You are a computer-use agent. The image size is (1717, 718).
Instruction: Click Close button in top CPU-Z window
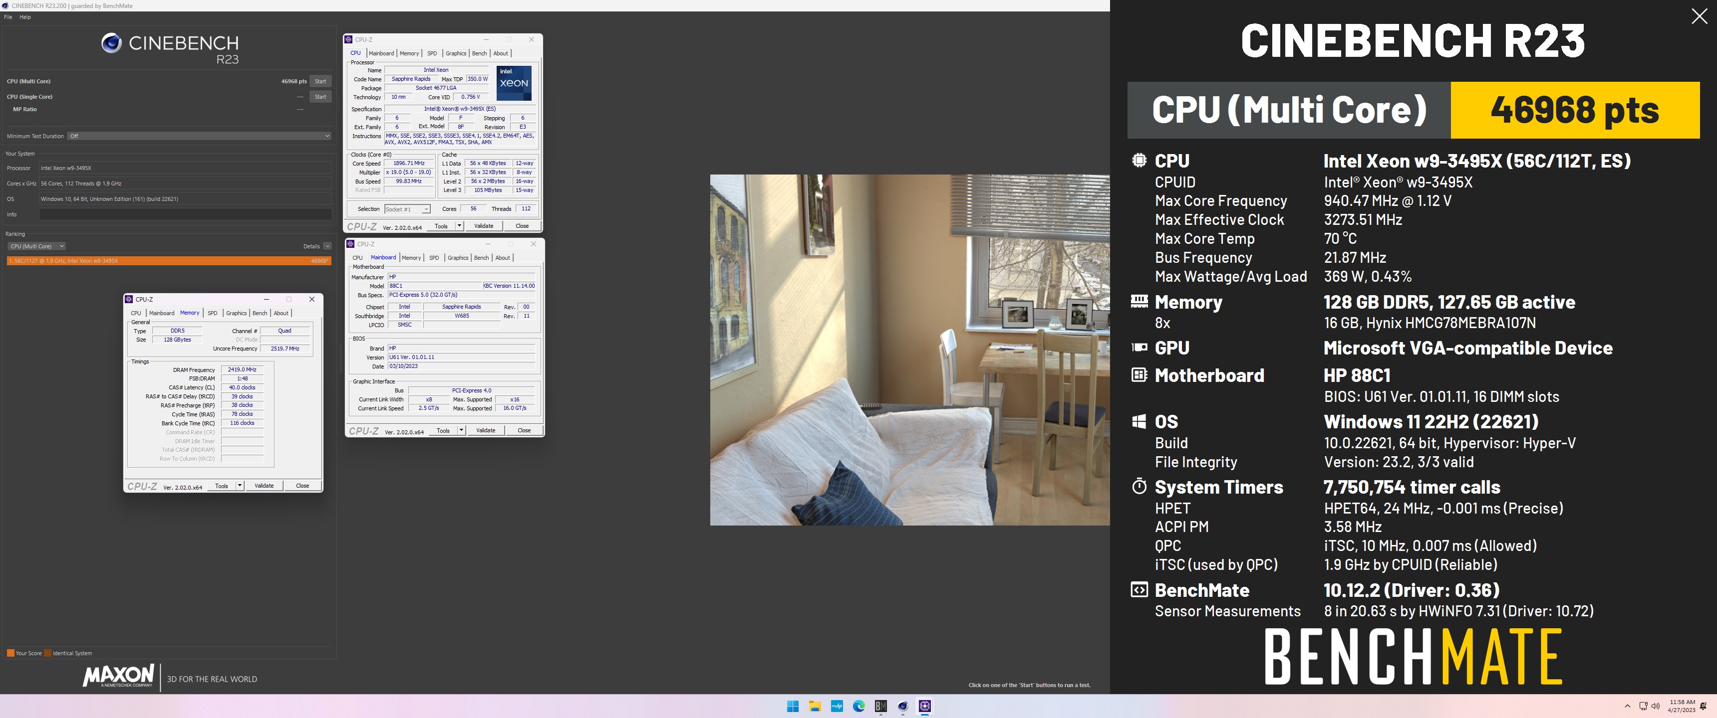tap(522, 226)
